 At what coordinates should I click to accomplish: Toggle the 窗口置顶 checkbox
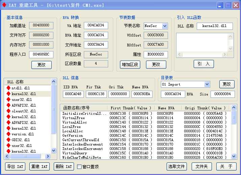click(x=79, y=167)
